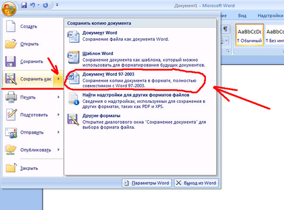284x210 pixels.
Task: Click the info page icon for add-ins
Action: (73, 99)
